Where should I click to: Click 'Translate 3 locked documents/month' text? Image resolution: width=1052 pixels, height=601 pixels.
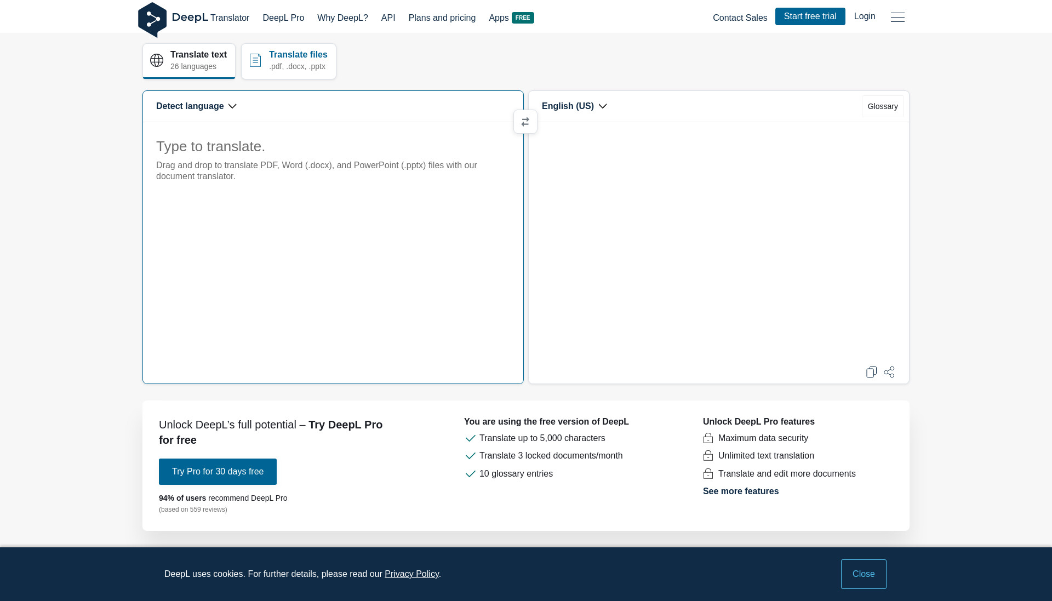click(551, 456)
